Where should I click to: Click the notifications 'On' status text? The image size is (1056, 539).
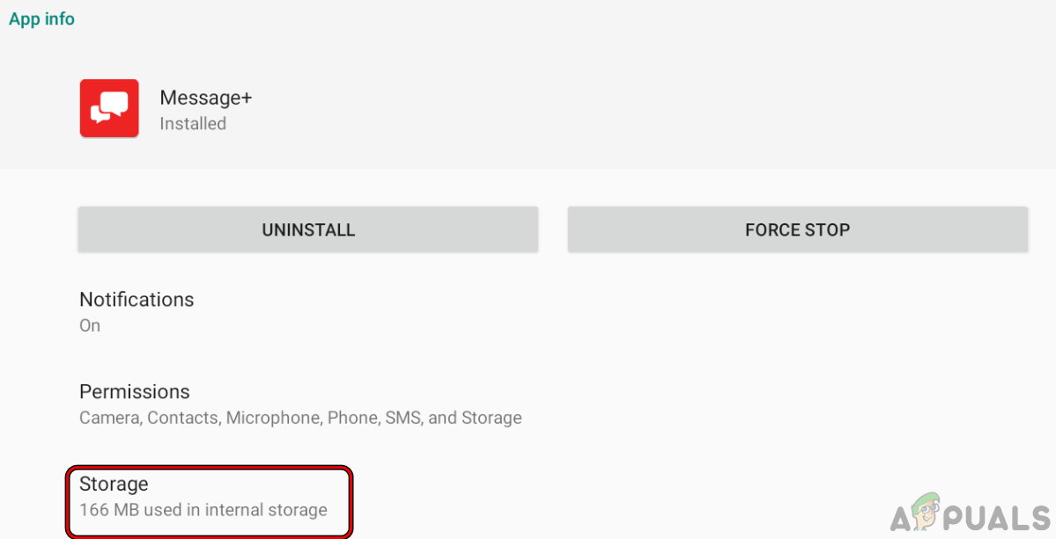90,326
